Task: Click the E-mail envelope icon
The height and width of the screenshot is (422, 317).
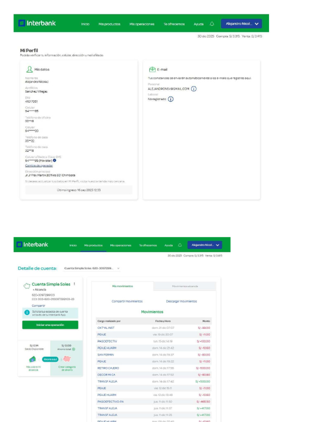Action: (x=152, y=69)
